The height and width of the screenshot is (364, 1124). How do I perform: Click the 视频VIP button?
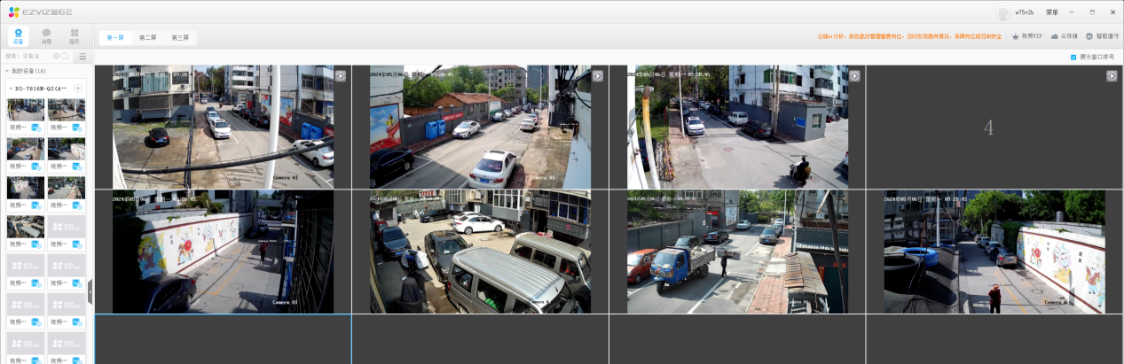(1026, 36)
